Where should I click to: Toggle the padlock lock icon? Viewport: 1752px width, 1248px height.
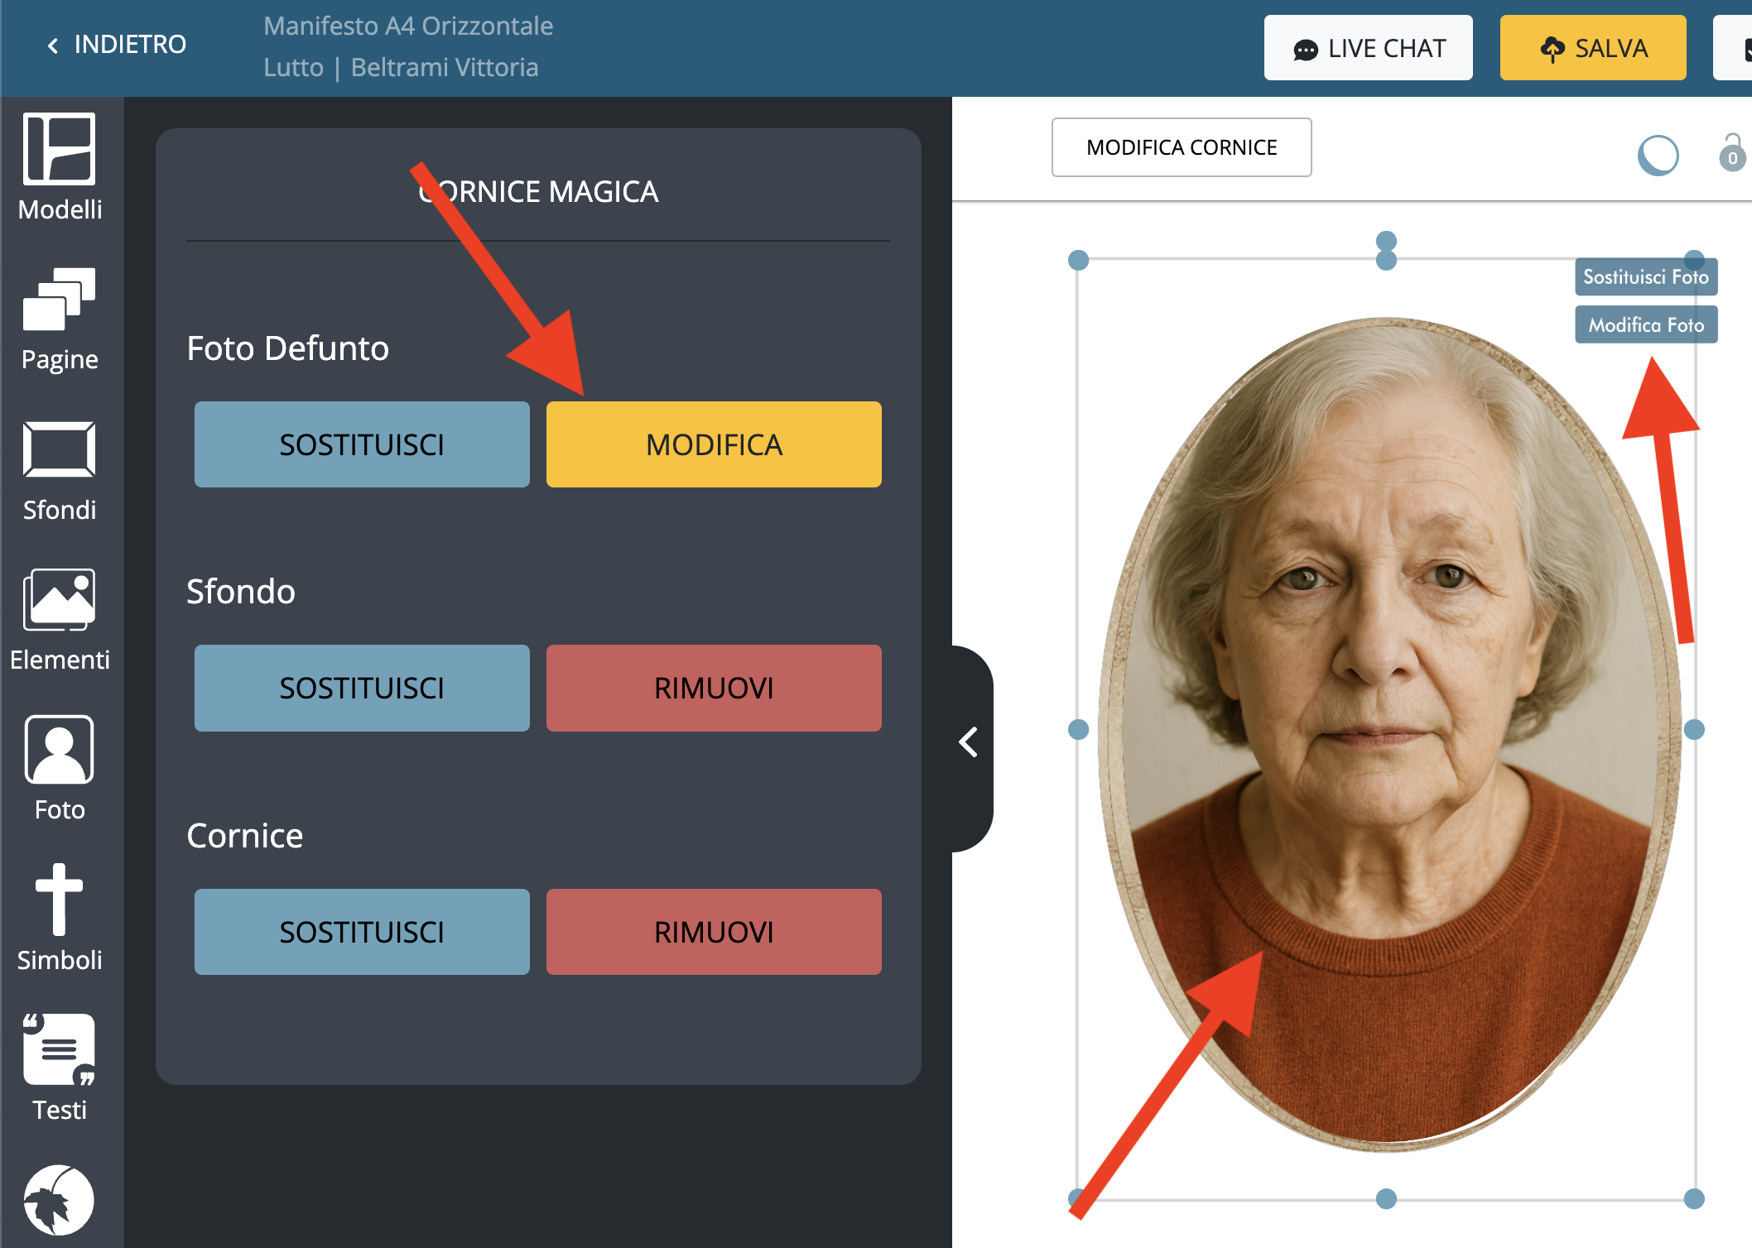[1731, 154]
